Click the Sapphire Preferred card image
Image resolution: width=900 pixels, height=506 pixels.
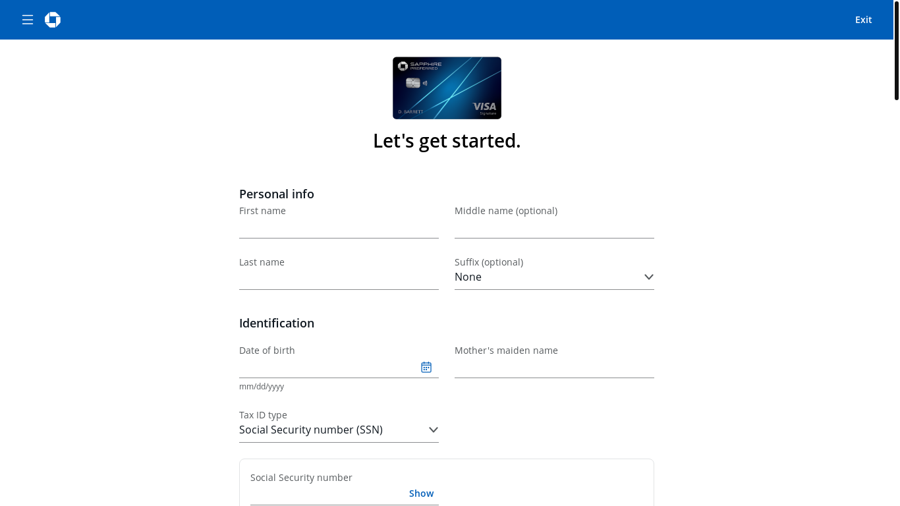pyautogui.click(x=447, y=88)
